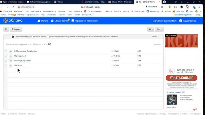Viewport: 205px width, 115px height.
Task: Check the box for 04 ИЗО.txt
Action: pos(6,65)
